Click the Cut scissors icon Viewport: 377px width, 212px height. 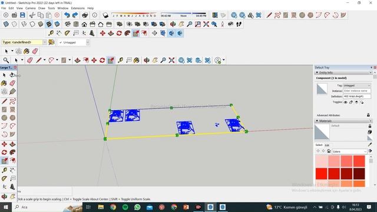32,15
